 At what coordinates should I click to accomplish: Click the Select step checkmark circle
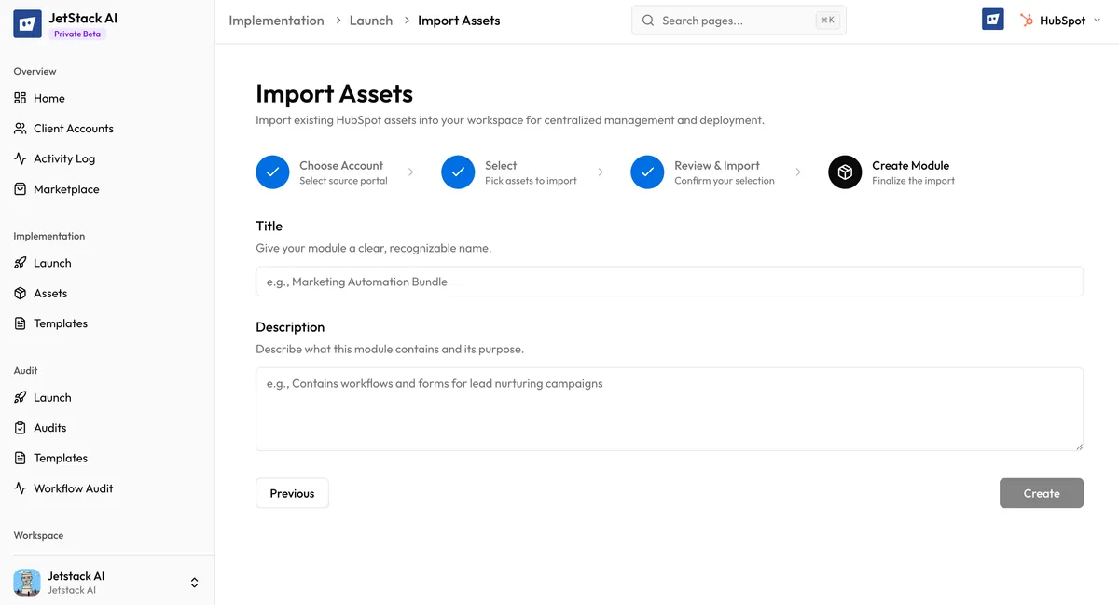[458, 172]
